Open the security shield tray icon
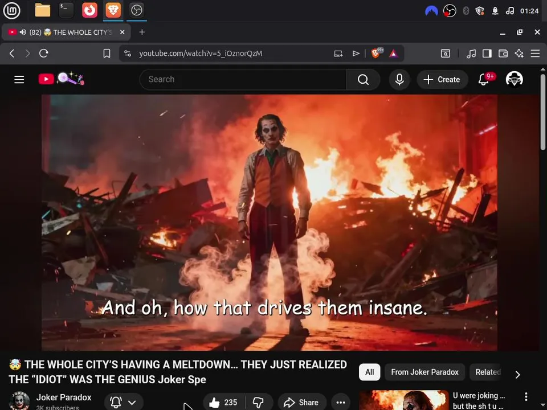The width and height of the screenshot is (547, 410). pyautogui.click(x=480, y=11)
